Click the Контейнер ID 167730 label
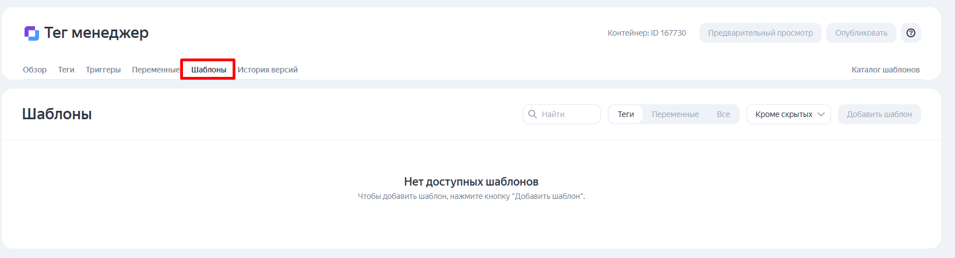Screen dimensions: 955x258 [x=647, y=33]
